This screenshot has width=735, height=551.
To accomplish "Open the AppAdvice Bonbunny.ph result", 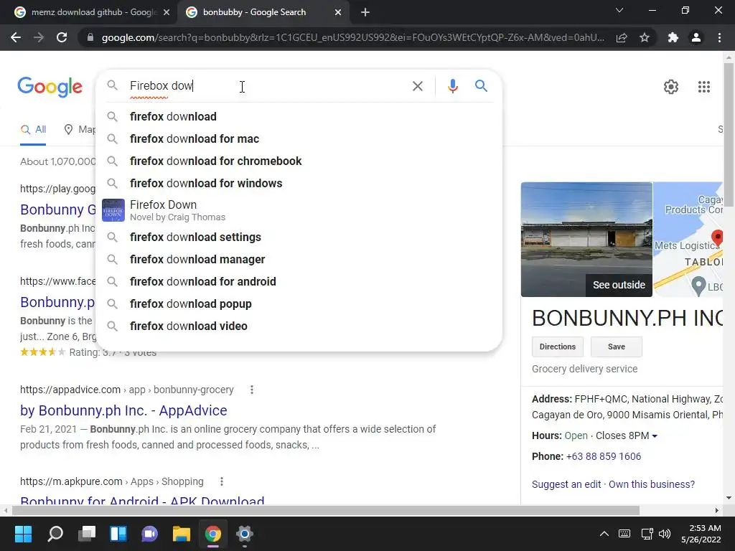I will [123, 410].
